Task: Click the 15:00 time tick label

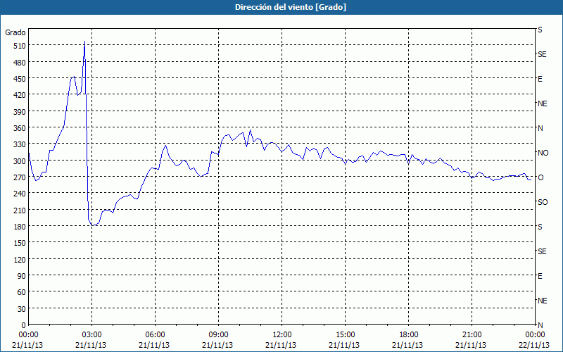Action: (345, 335)
